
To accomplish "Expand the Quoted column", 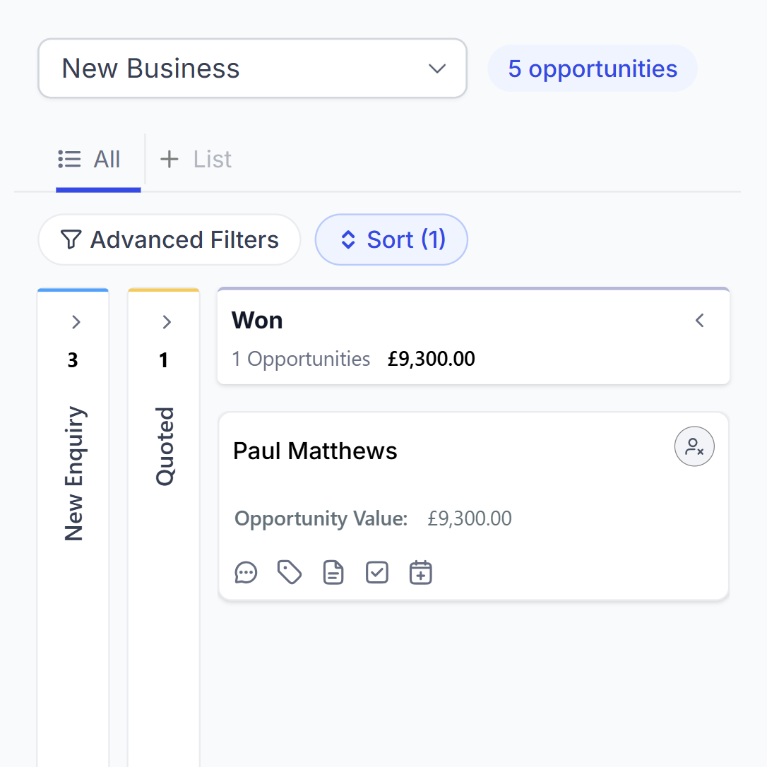I will tap(167, 322).
